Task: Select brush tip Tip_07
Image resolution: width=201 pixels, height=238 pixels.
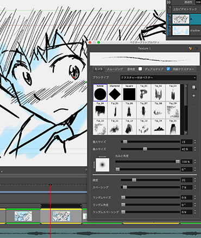Action: [143, 110]
